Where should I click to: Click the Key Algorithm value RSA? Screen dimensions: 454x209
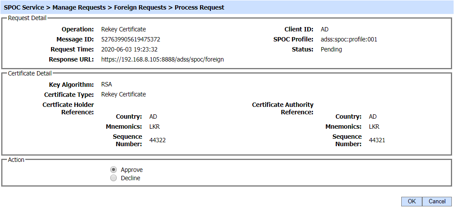point(107,84)
